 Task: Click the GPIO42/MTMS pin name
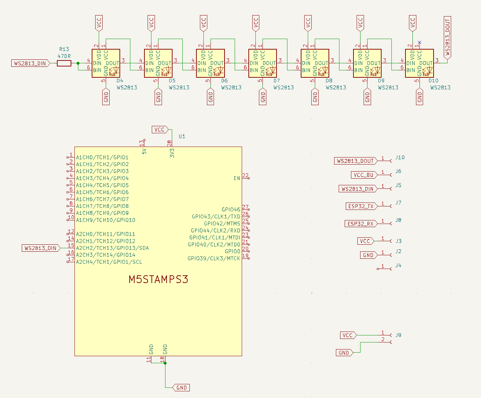(222, 224)
